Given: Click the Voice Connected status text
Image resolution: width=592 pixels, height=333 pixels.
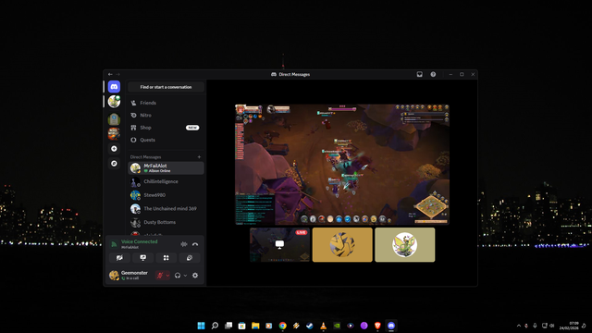Looking at the screenshot, I should click(x=140, y=241).
